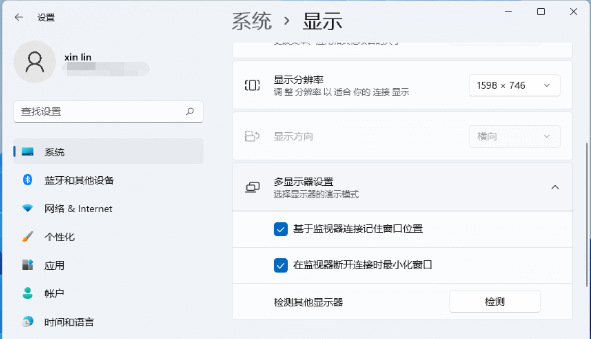This screenshot has width=591, height=339.
Task: Open 蓝牙和其他设备 settings page
Action: [x=79, y=180]
